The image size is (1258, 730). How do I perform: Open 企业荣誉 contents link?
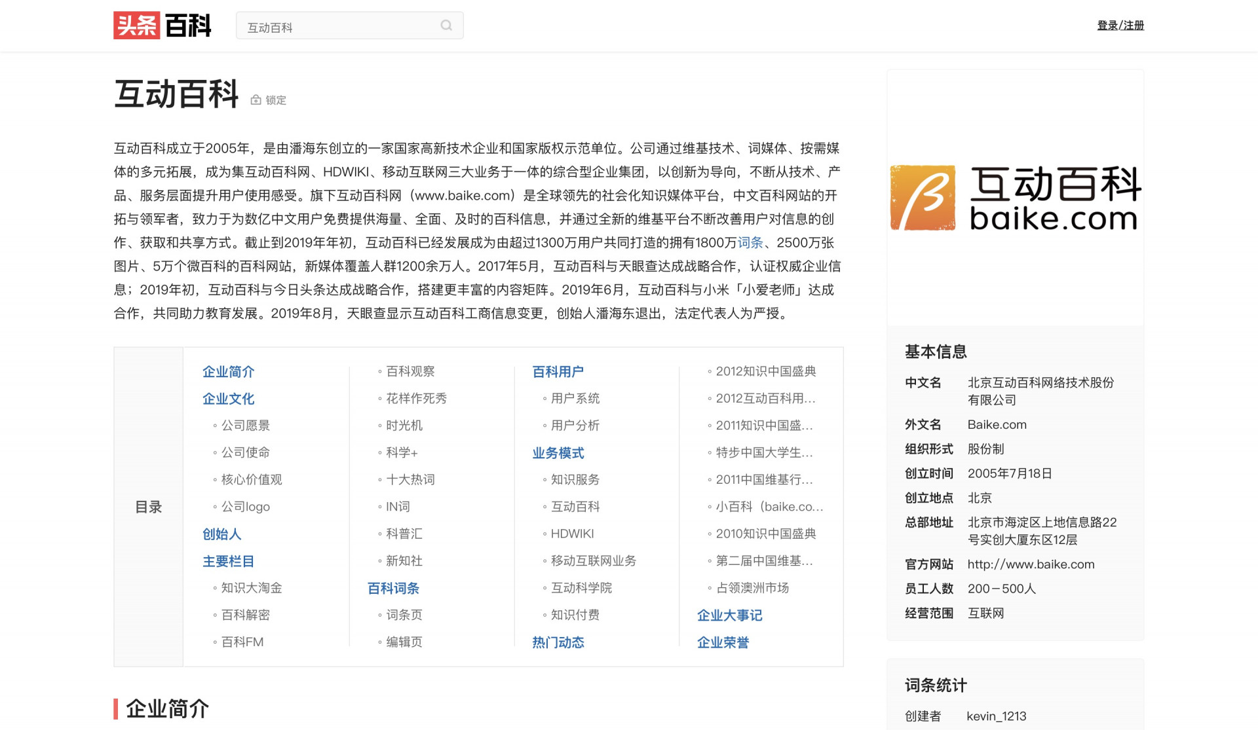[x=723, y=642]
